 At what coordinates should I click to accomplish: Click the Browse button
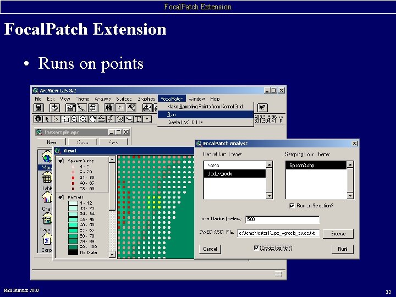point(338,234)
